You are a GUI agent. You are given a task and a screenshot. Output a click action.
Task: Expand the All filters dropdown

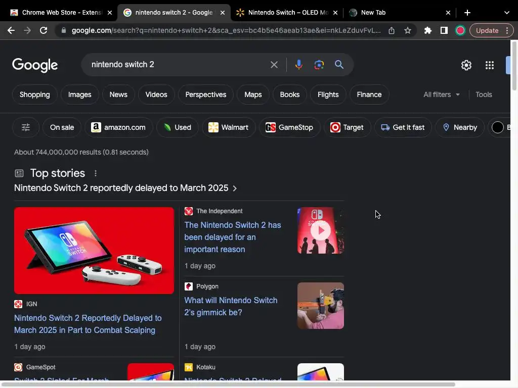coord(442,94)
